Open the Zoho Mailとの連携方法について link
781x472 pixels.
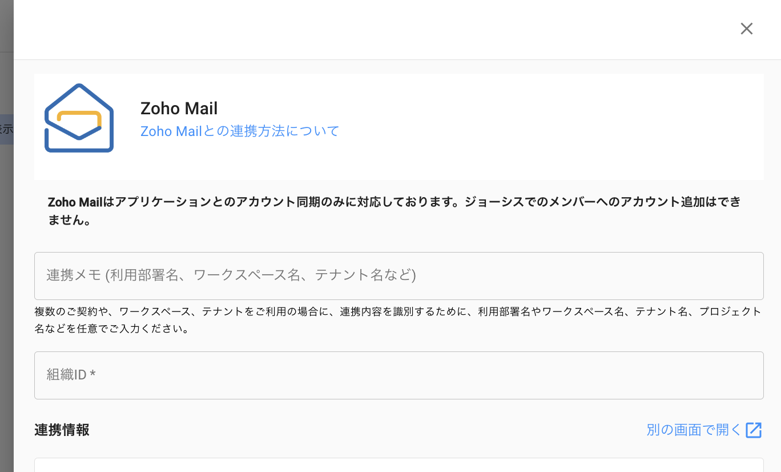pyautogui.click(x=240, y=131)
